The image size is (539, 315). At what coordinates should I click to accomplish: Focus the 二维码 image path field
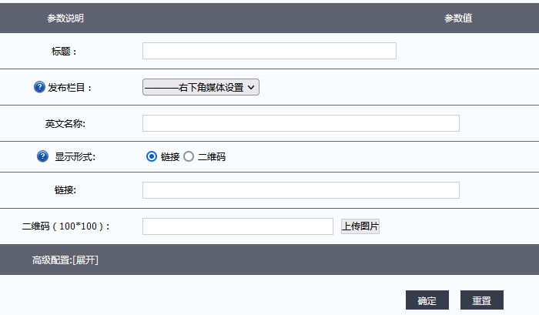(x=237, y=226)
